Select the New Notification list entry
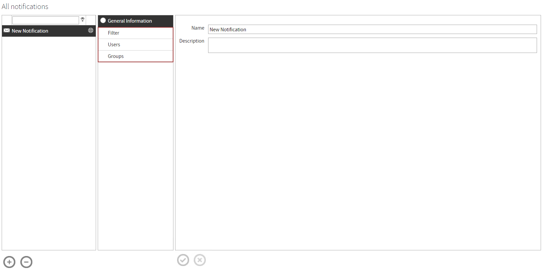Screen dimensions: 543x270 [x=49, y=31]
